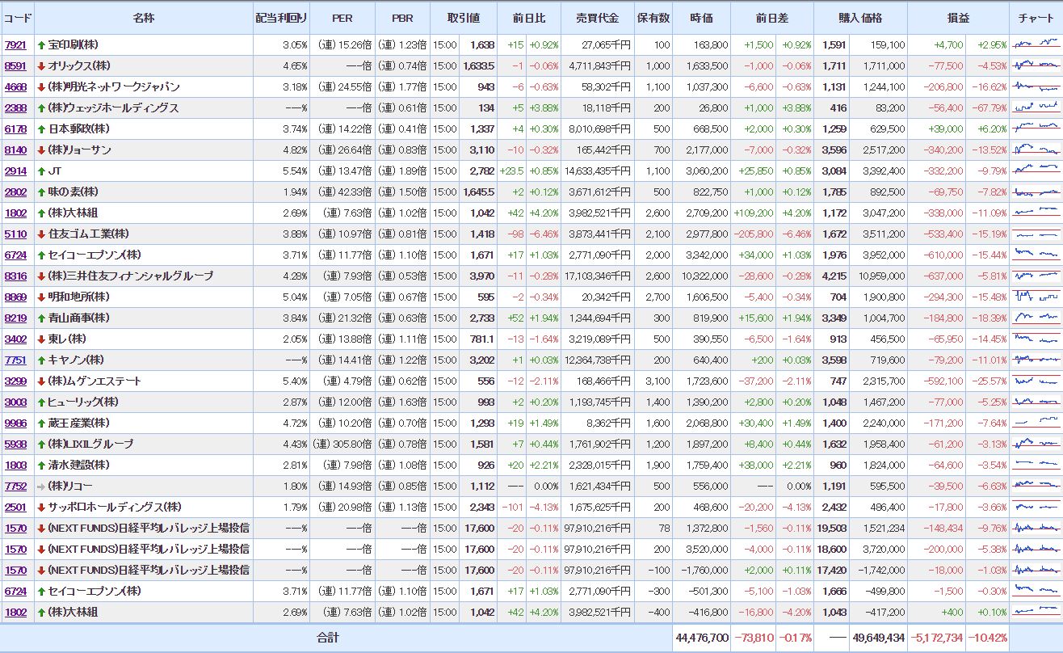Open stock code link 7921
The image size is (1063, 653).
click(15, 45)
